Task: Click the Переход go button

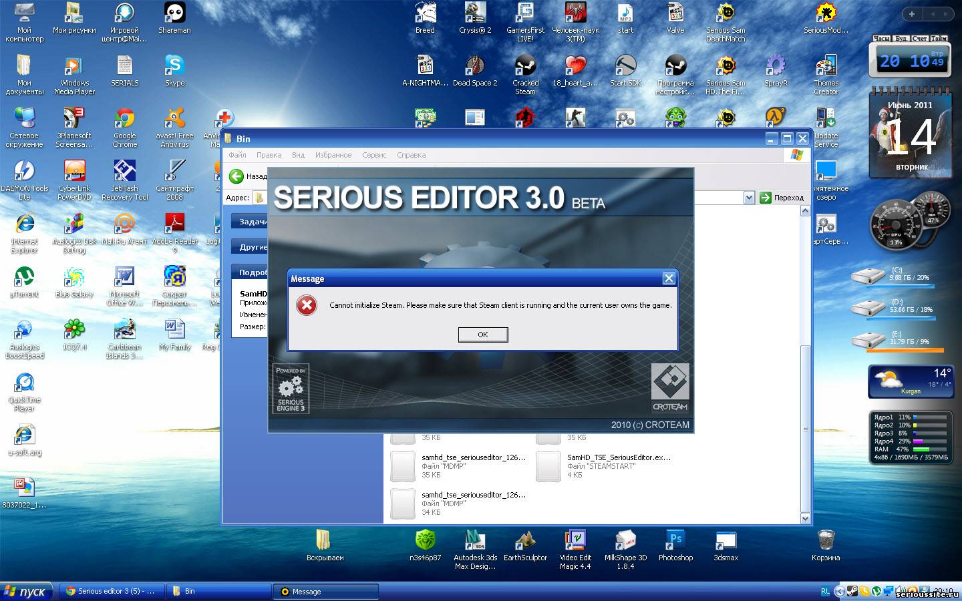Action: click(782, 198)
